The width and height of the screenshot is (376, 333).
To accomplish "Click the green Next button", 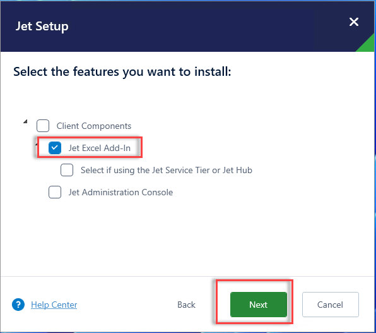I will [x=259, y=305].
